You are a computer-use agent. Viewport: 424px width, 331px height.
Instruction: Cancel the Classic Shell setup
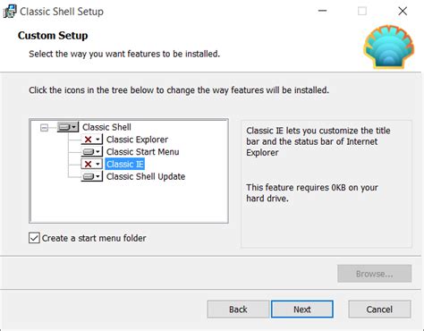pos(379,310)
